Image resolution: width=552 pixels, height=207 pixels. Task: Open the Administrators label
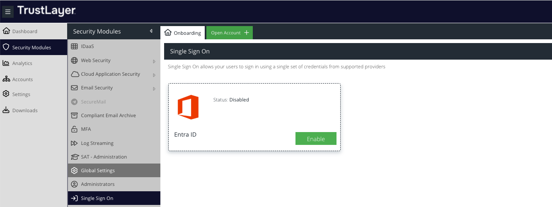(x=98, y=184)
